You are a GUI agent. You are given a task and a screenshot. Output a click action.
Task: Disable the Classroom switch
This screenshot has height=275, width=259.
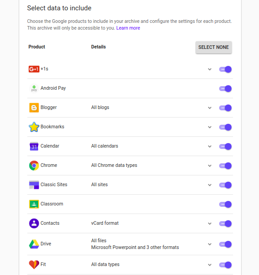click(225, 204)
